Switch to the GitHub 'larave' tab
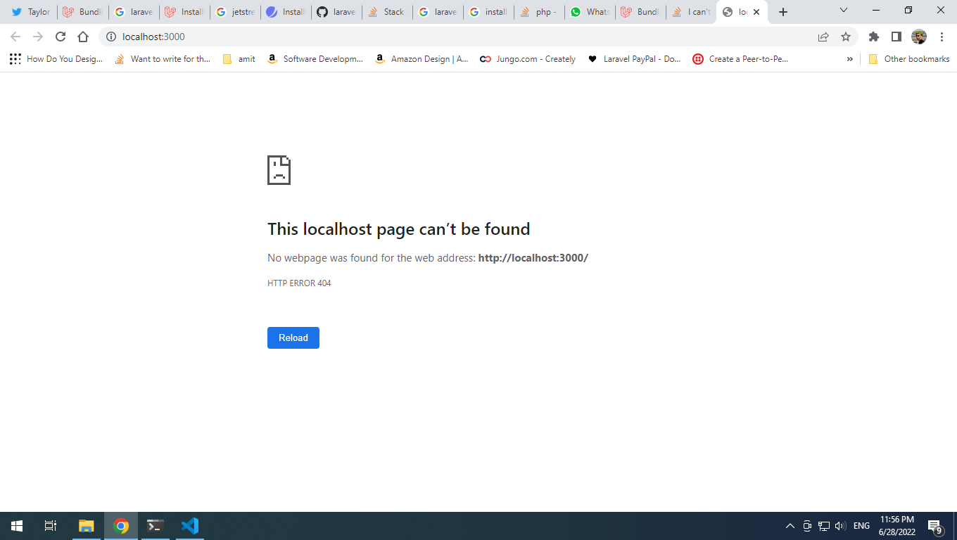This screenshot has height=540, width=957. (336, 12)
